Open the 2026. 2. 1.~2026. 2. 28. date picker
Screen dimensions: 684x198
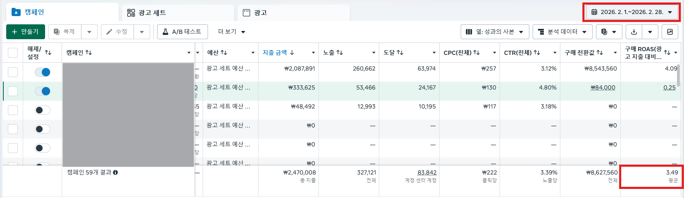pos(631,12)
